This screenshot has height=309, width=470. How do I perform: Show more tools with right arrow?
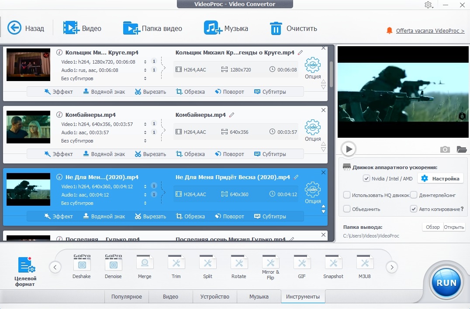392,267
